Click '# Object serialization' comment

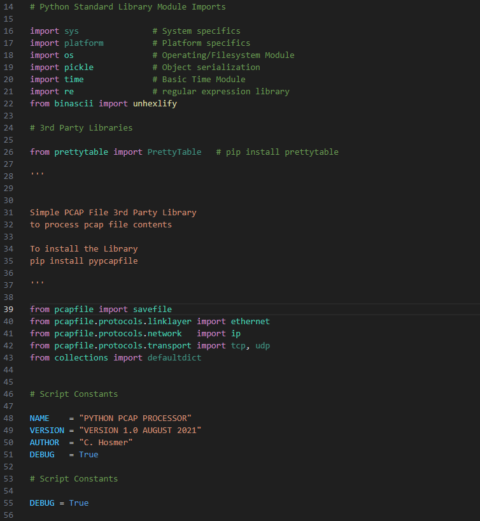pos(206,68)
